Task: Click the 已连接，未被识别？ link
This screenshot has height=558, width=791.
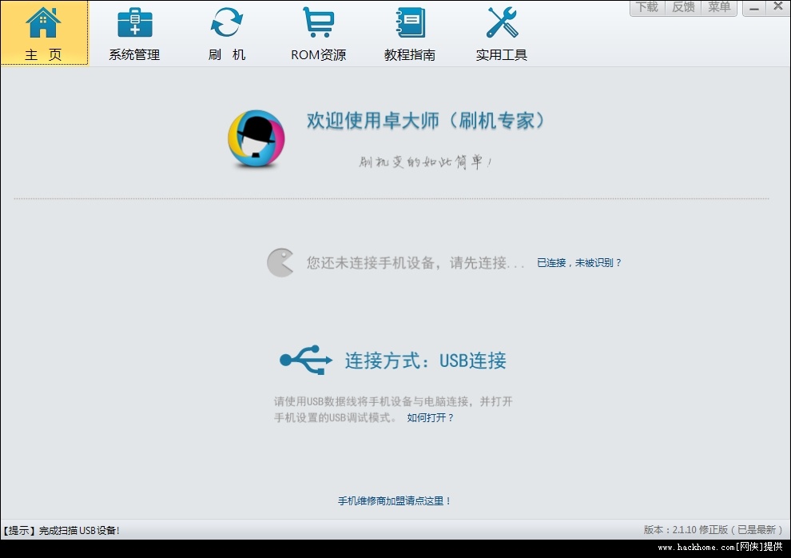Action: point(579,263)
